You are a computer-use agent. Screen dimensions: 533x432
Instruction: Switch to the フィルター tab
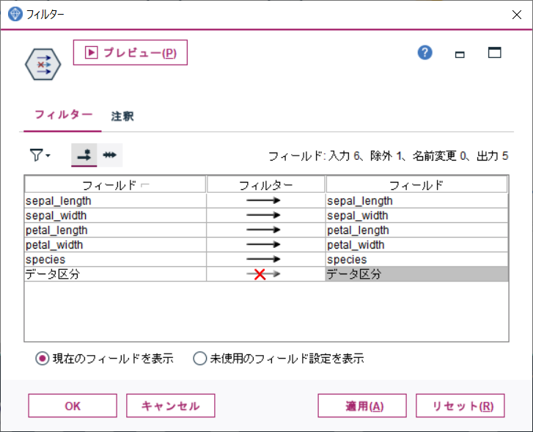(63, 114)
